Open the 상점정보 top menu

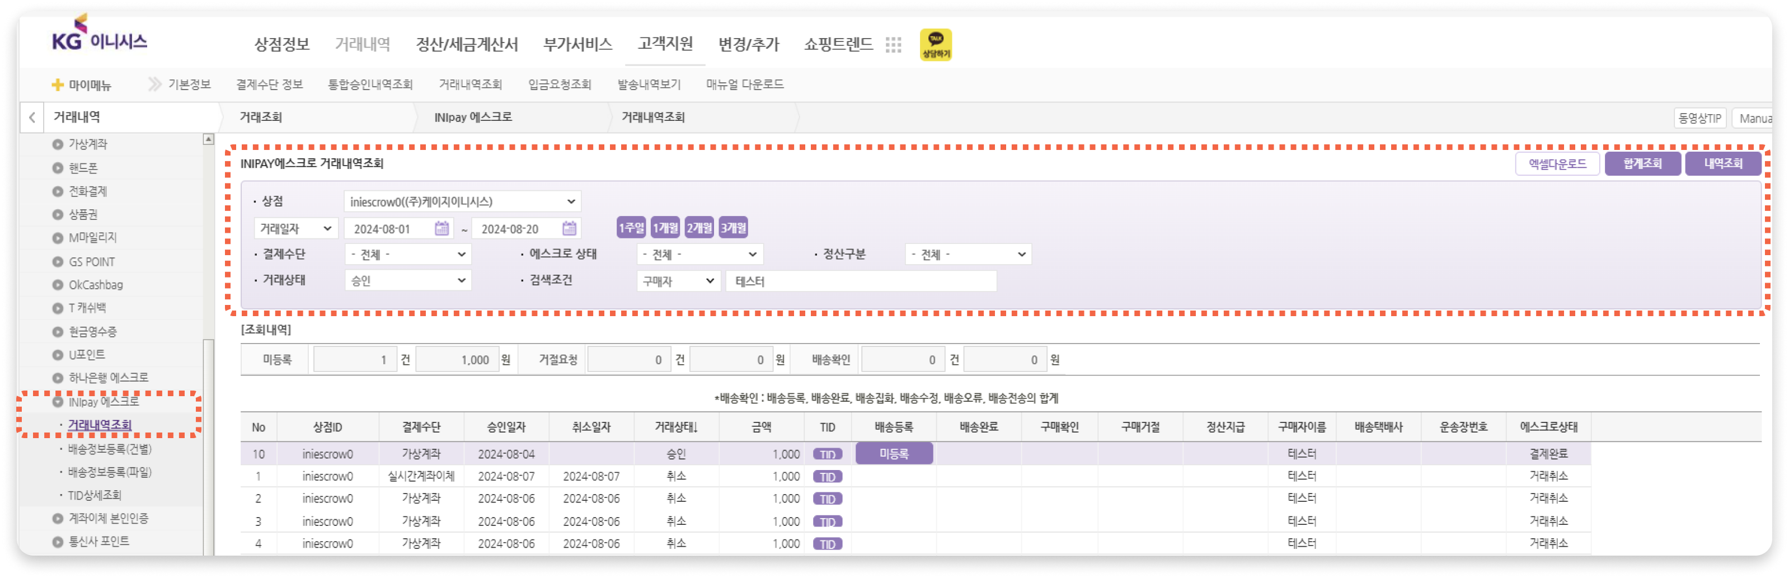281,44
